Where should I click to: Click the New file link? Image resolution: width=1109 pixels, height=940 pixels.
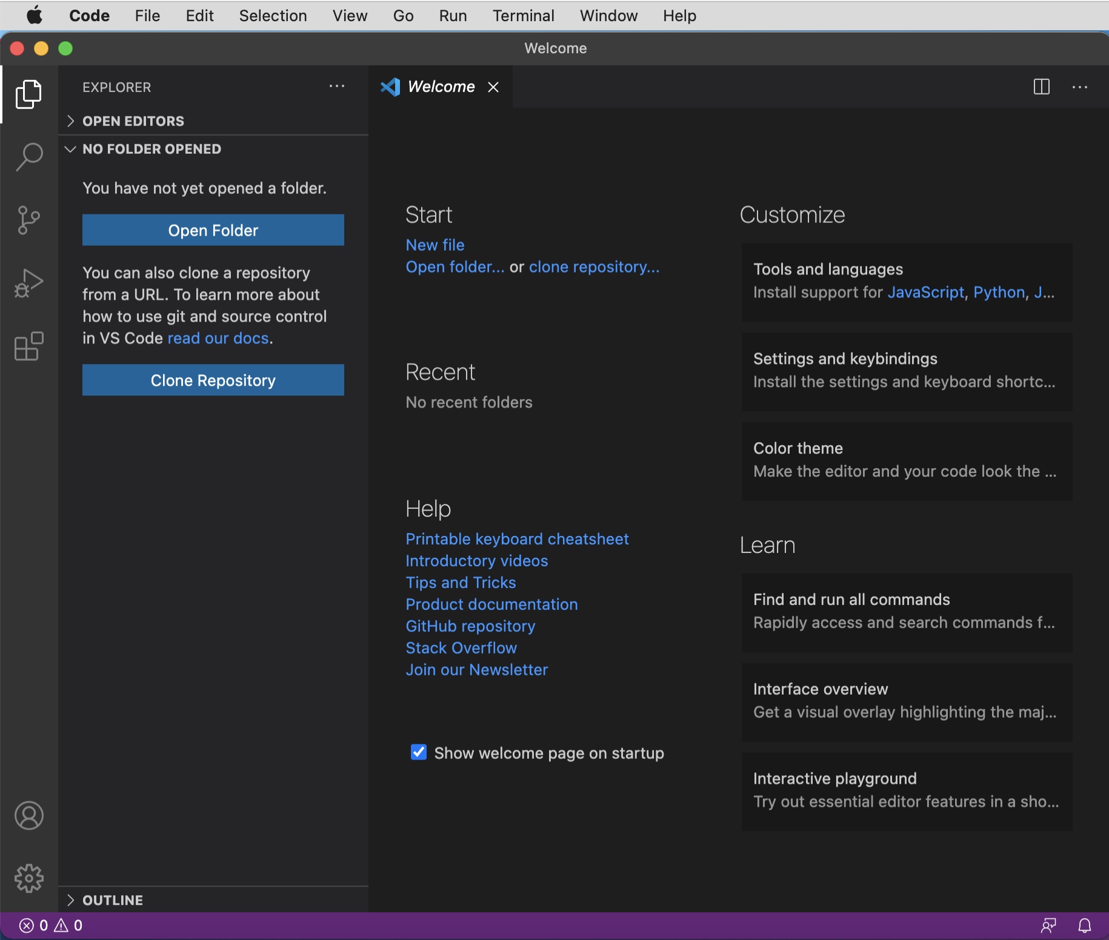click(x=435, y=245)
